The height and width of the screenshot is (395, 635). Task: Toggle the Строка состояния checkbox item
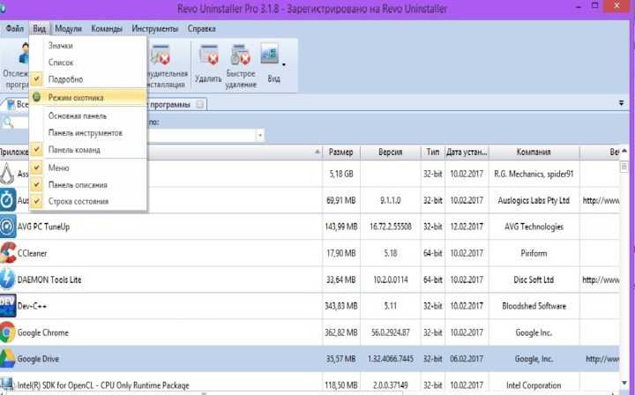(36, 201)
